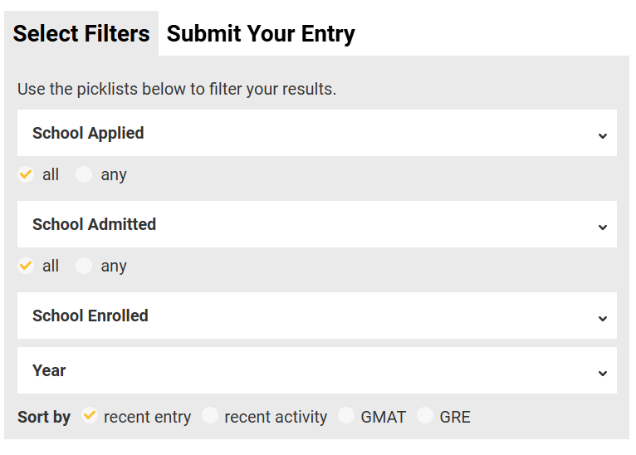The height and width of the screenshot is (455, 636).
Task: Open the School Enrolled picklist
Action: pos(316,316)
